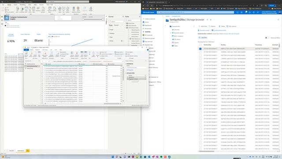Open Transform tab in Power Query Editor

click(x=37, y=50)
